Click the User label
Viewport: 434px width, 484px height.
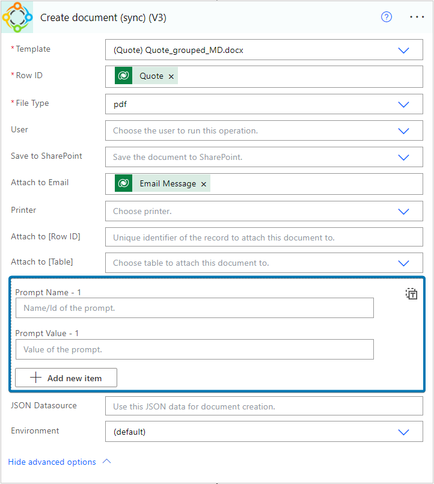tap(19, 129)
